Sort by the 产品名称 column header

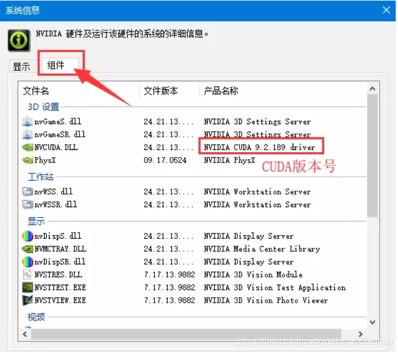221,90
